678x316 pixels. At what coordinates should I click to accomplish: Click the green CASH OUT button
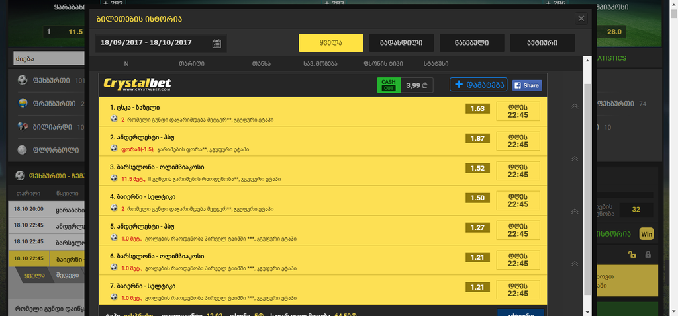[389, 85]
